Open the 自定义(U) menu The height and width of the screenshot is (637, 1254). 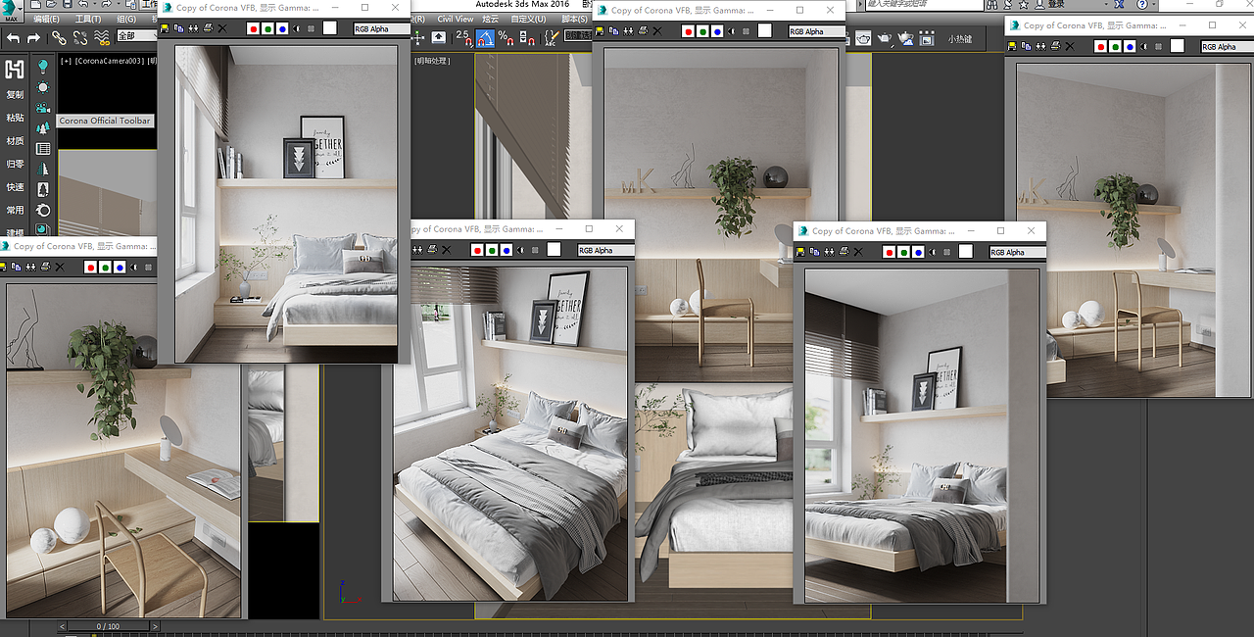pos(529,19)
